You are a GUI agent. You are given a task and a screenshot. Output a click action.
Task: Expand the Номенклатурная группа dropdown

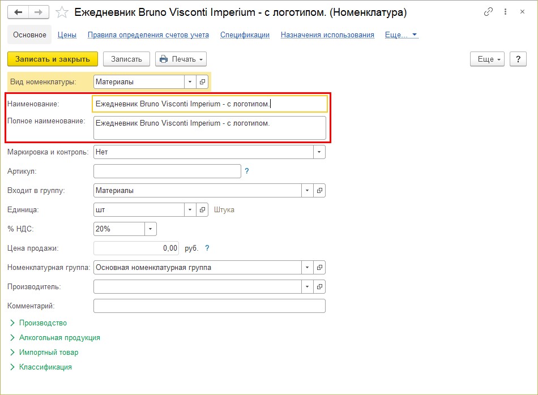pyautogui.click(x=308, y=268)
